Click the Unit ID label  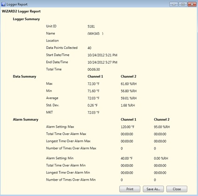pos(51,26)
